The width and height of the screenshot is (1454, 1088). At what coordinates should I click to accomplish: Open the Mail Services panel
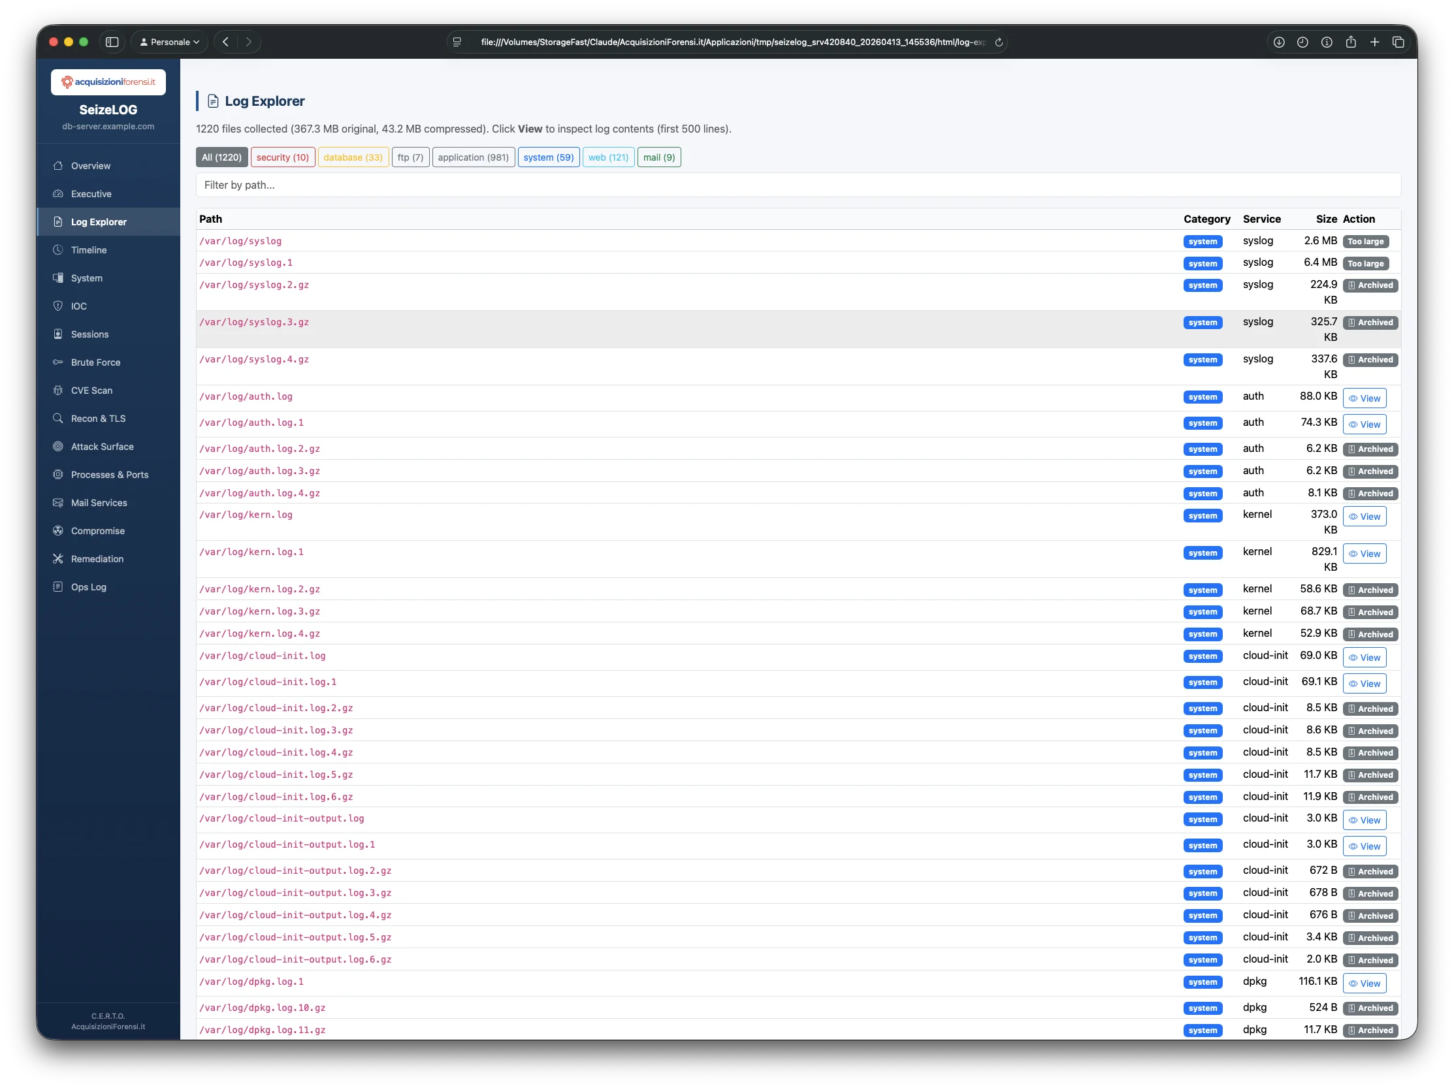(x=99, y=502)
